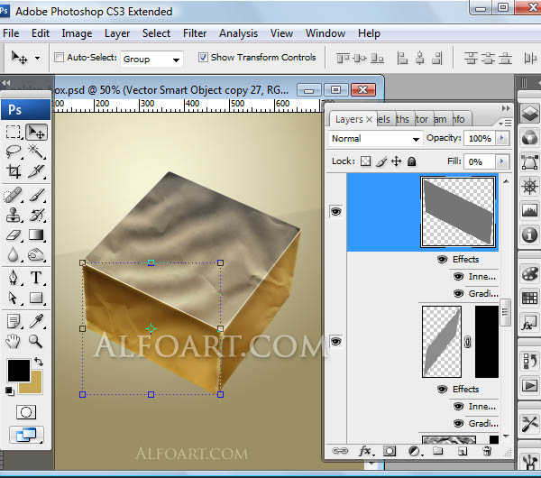Create a new layer group
Image resolution: width=541 pixels, height=478 pixels.
438,451
